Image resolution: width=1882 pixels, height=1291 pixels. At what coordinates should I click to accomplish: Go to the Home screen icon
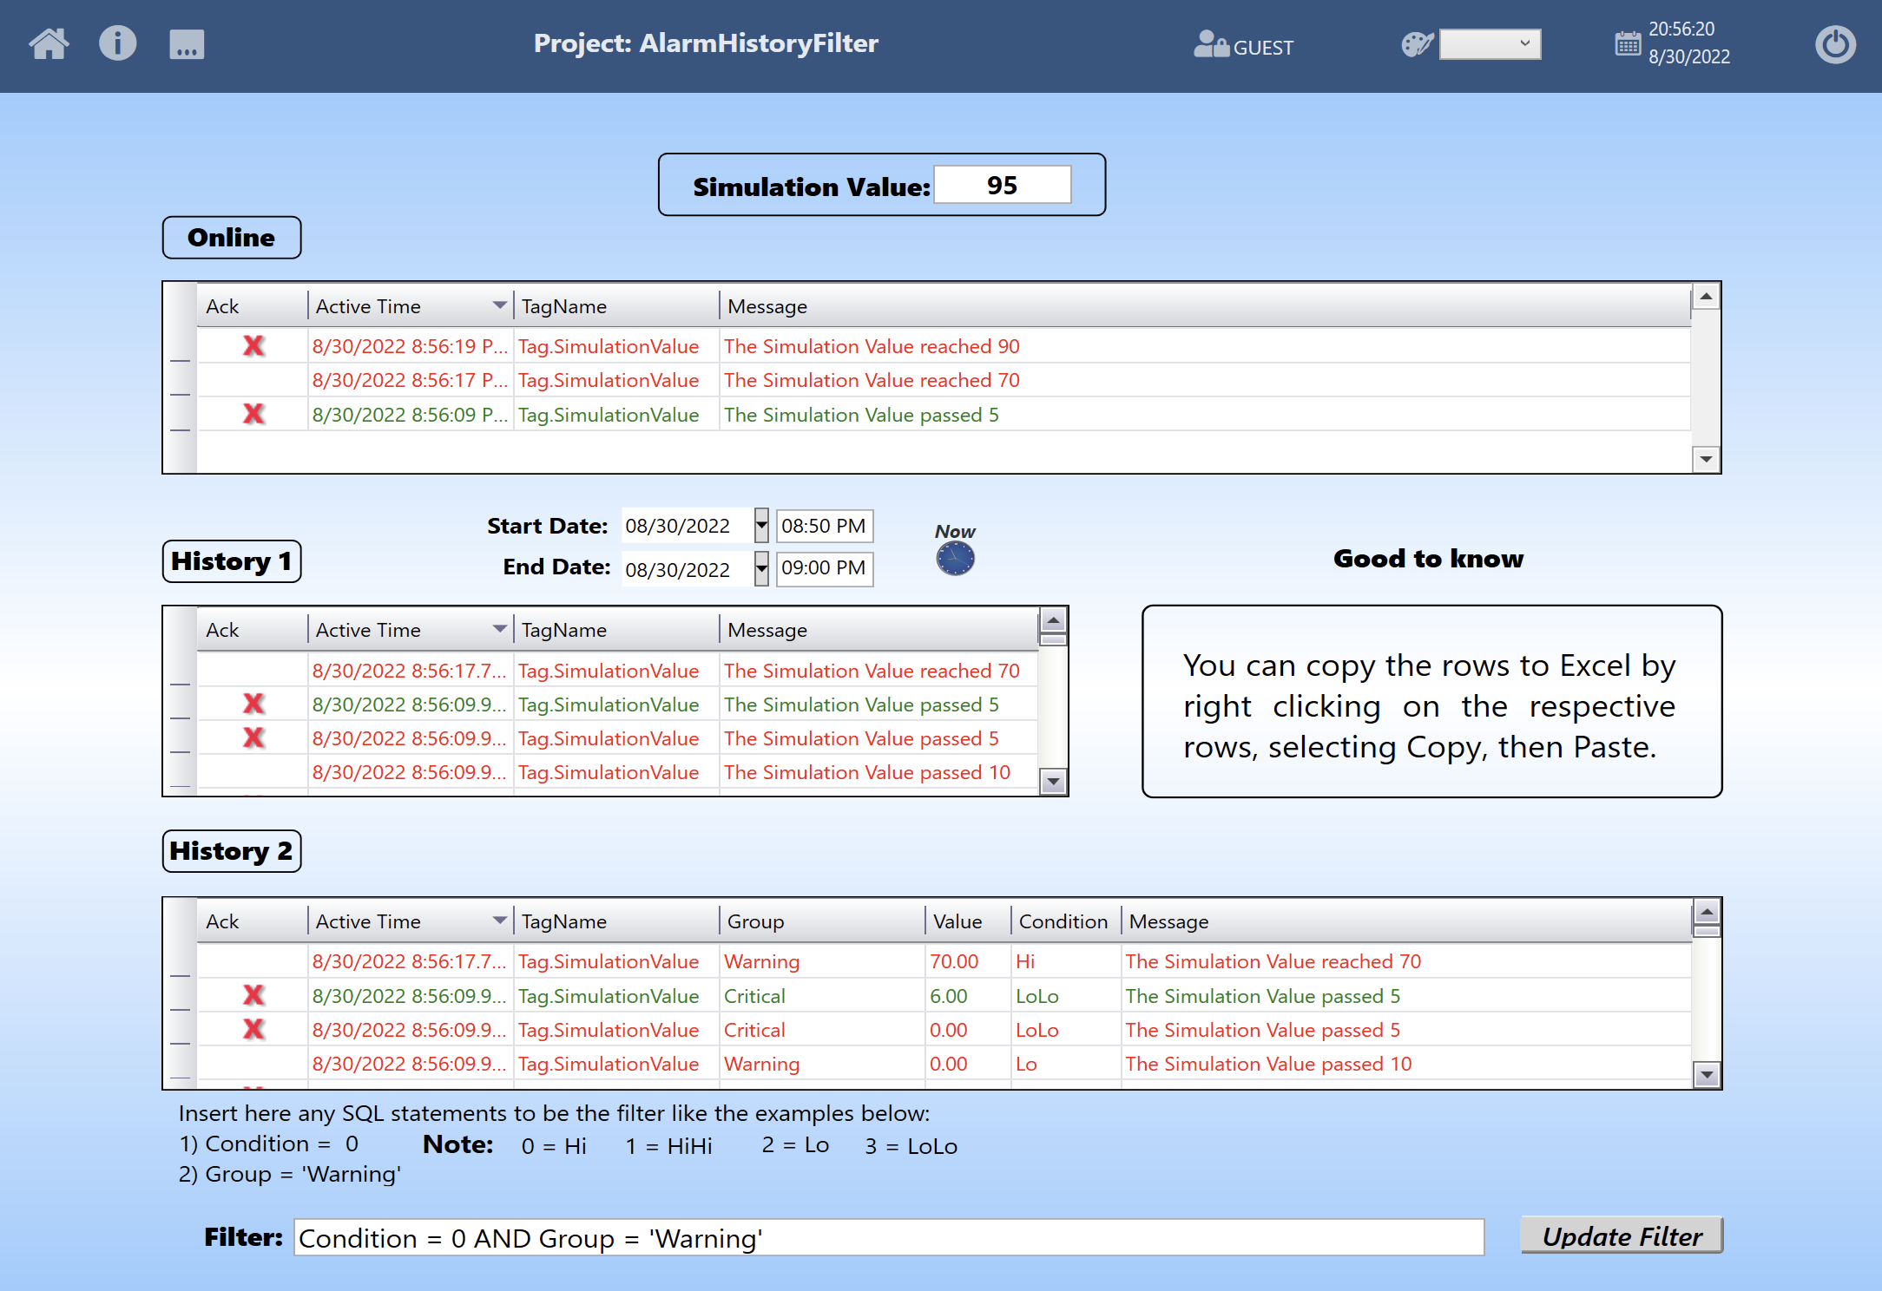point(49,43)
